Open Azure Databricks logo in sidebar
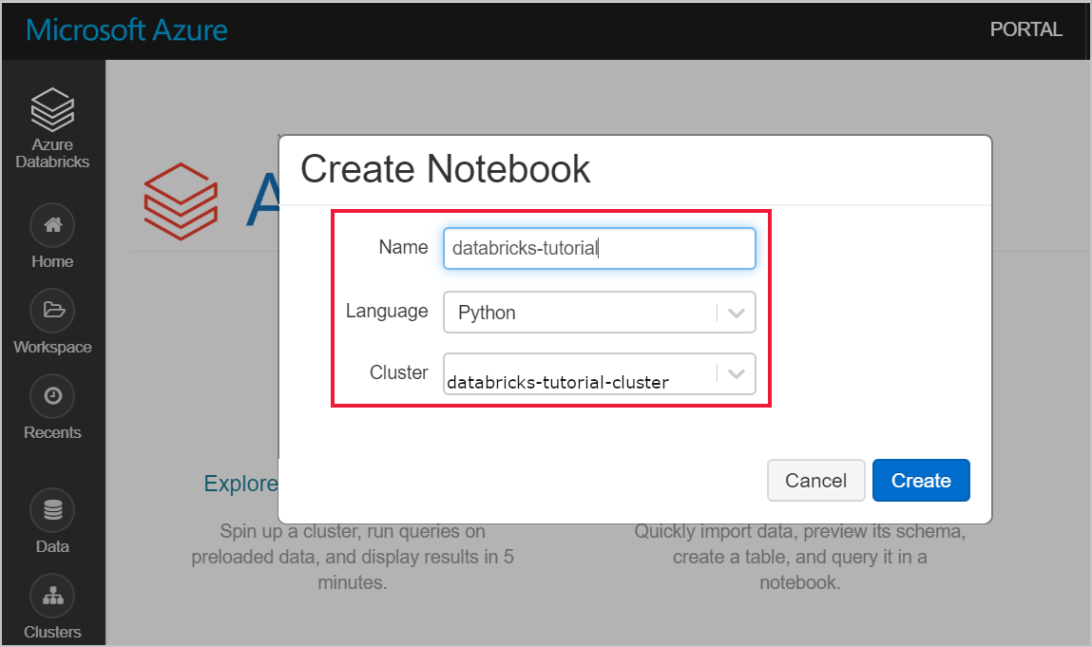1092x647 pixels. (52, 109)
